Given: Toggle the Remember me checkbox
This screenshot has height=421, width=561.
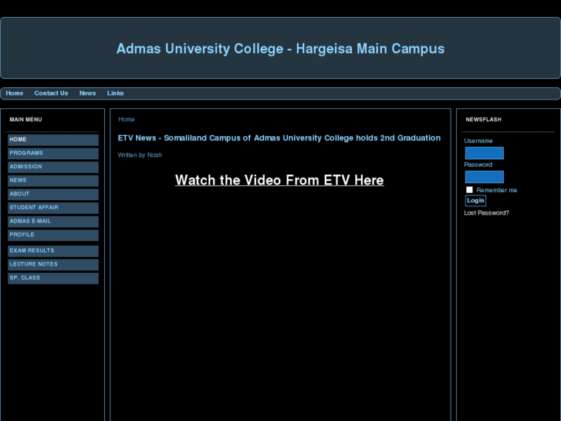Looking at the screenshot, I should tap(469, 190).
